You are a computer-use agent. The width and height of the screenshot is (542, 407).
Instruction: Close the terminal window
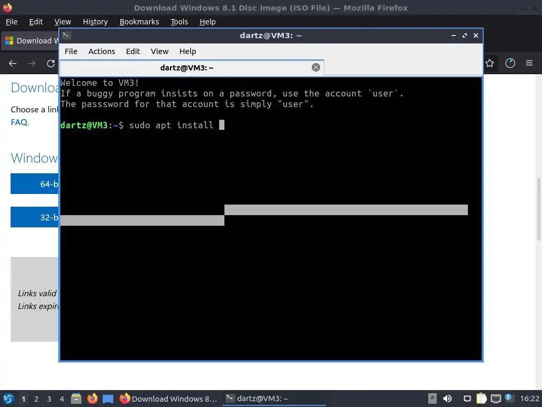click(476, 36)
